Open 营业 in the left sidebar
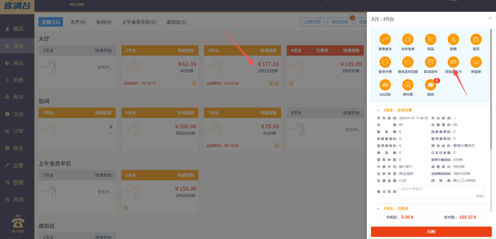This screenshot has width=496, height=239. (x=17, y=46)
